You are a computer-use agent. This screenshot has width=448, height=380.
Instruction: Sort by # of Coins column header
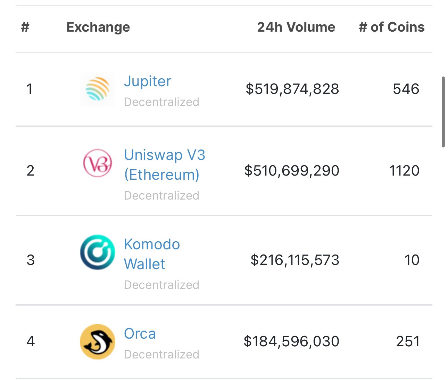coord(392,27)
